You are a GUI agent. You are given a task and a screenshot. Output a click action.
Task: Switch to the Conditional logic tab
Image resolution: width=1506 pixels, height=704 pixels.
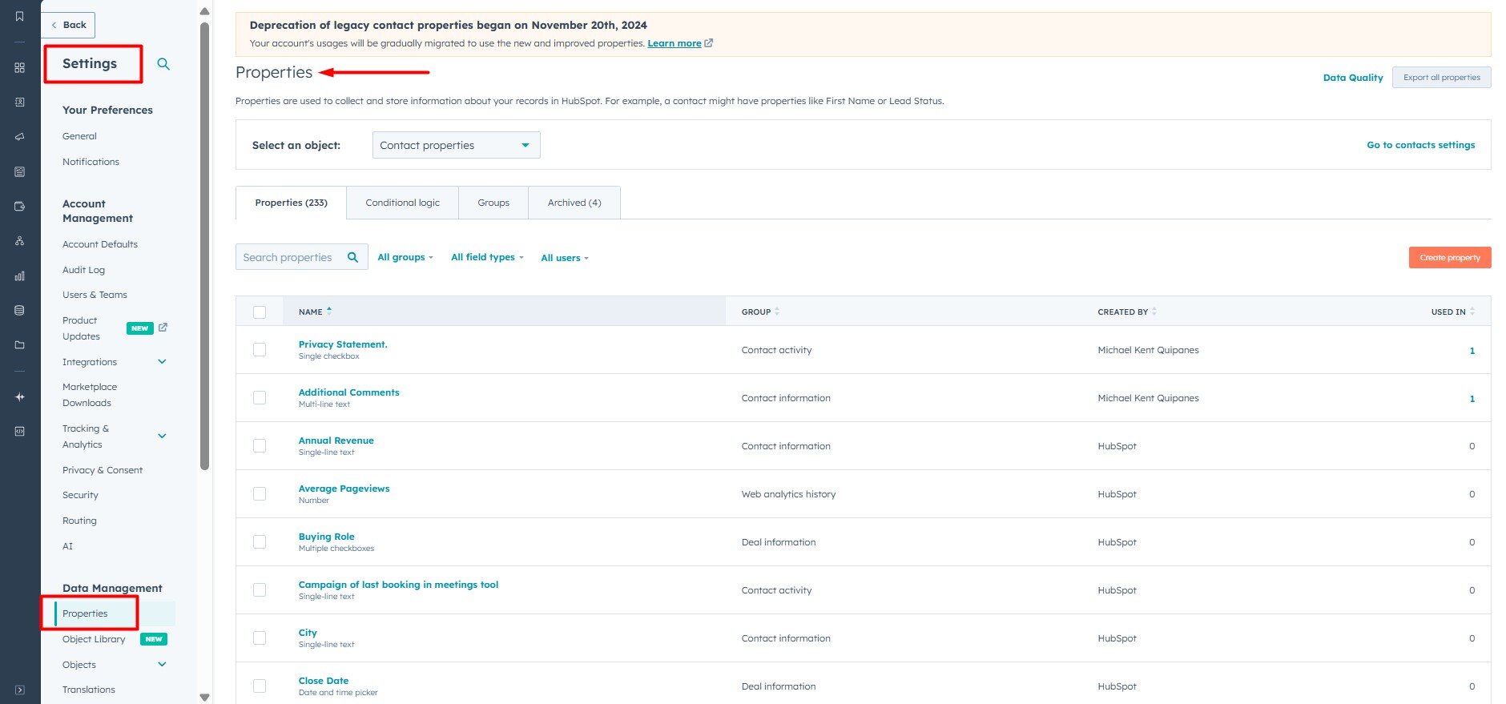(x=402, y=203)
